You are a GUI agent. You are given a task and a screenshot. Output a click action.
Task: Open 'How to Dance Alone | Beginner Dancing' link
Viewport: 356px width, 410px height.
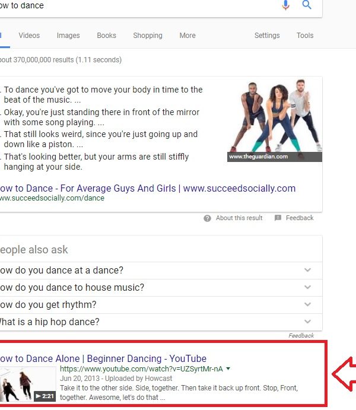[x=103, y=358]
